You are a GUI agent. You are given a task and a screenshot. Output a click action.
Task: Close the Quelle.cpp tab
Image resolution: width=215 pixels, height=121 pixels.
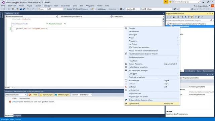(x=18, y=13)
